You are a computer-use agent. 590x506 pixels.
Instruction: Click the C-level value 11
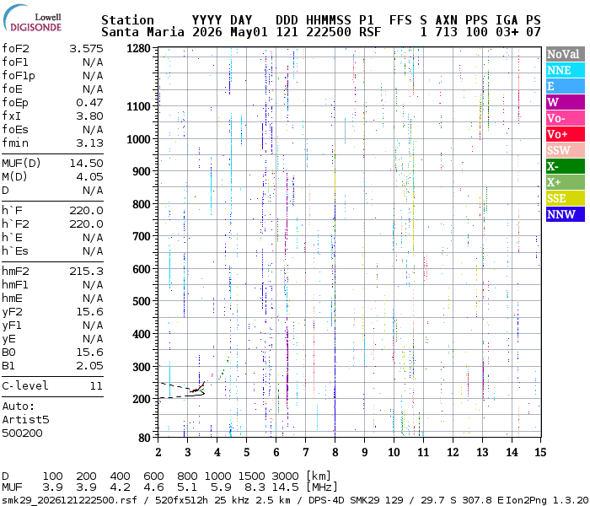point(96,386)
